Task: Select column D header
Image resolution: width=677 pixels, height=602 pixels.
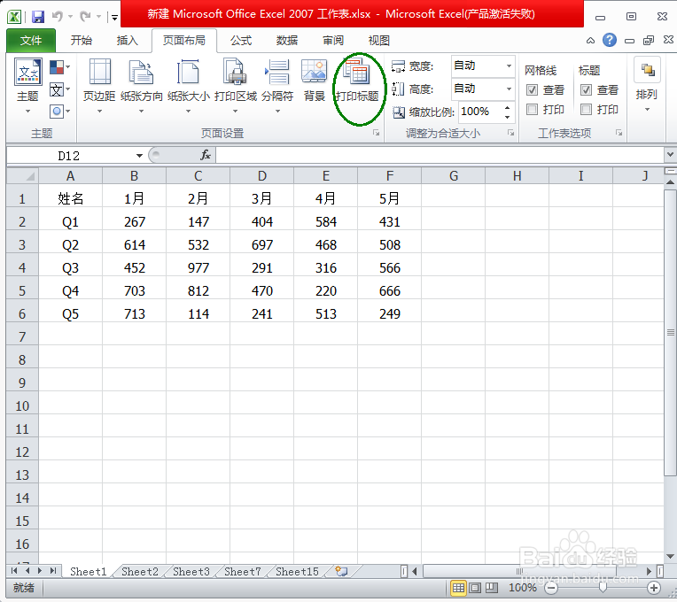Action: tap(262, 176)
